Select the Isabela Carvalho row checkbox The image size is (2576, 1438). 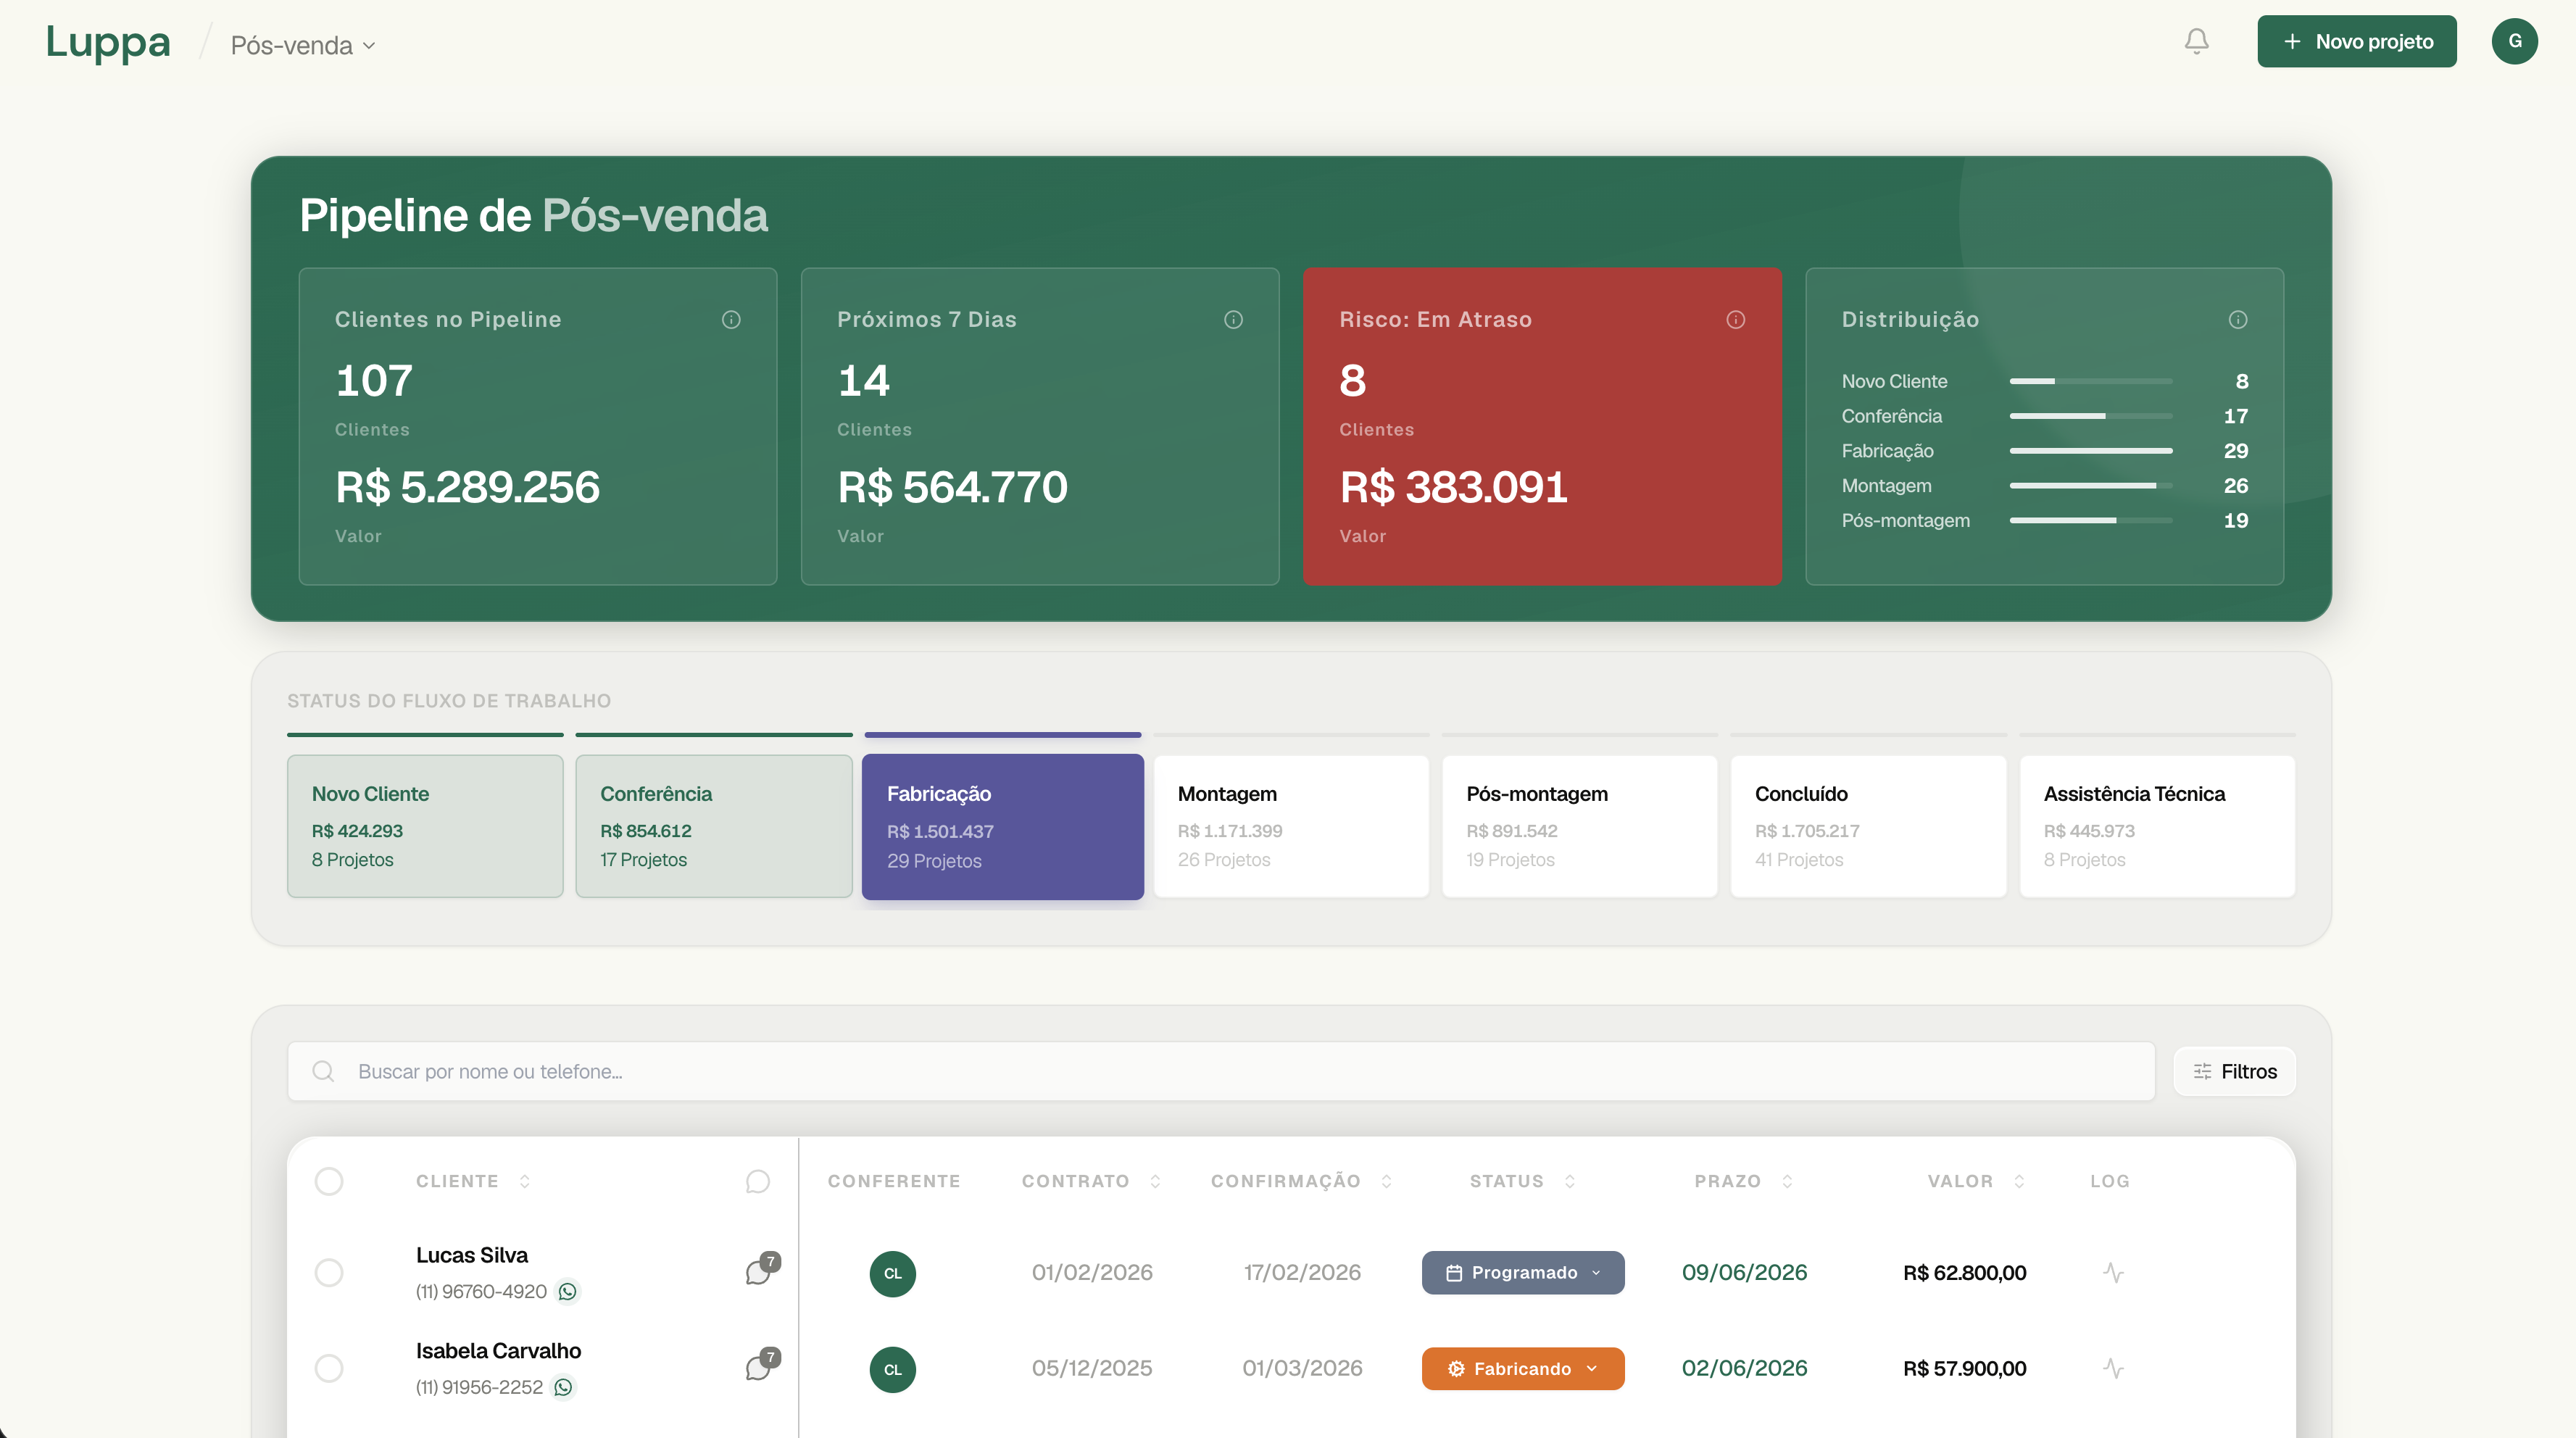[x=329, y=1368]
